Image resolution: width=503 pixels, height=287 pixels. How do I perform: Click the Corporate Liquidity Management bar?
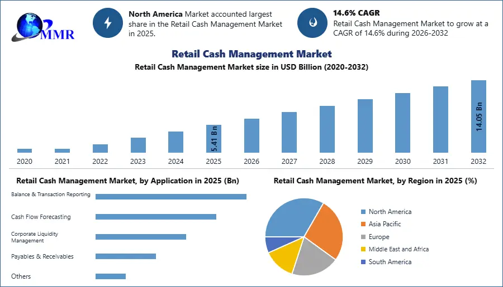tap(141, 237)
